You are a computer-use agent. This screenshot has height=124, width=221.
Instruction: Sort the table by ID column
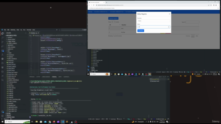point(114,25)
